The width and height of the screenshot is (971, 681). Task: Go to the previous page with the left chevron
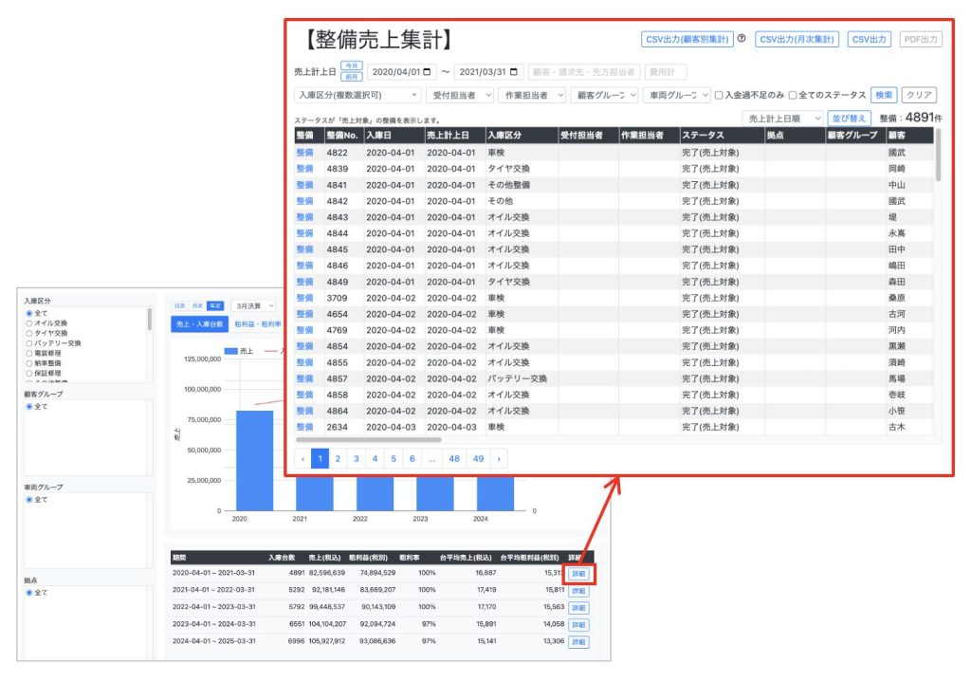[302, 458]
